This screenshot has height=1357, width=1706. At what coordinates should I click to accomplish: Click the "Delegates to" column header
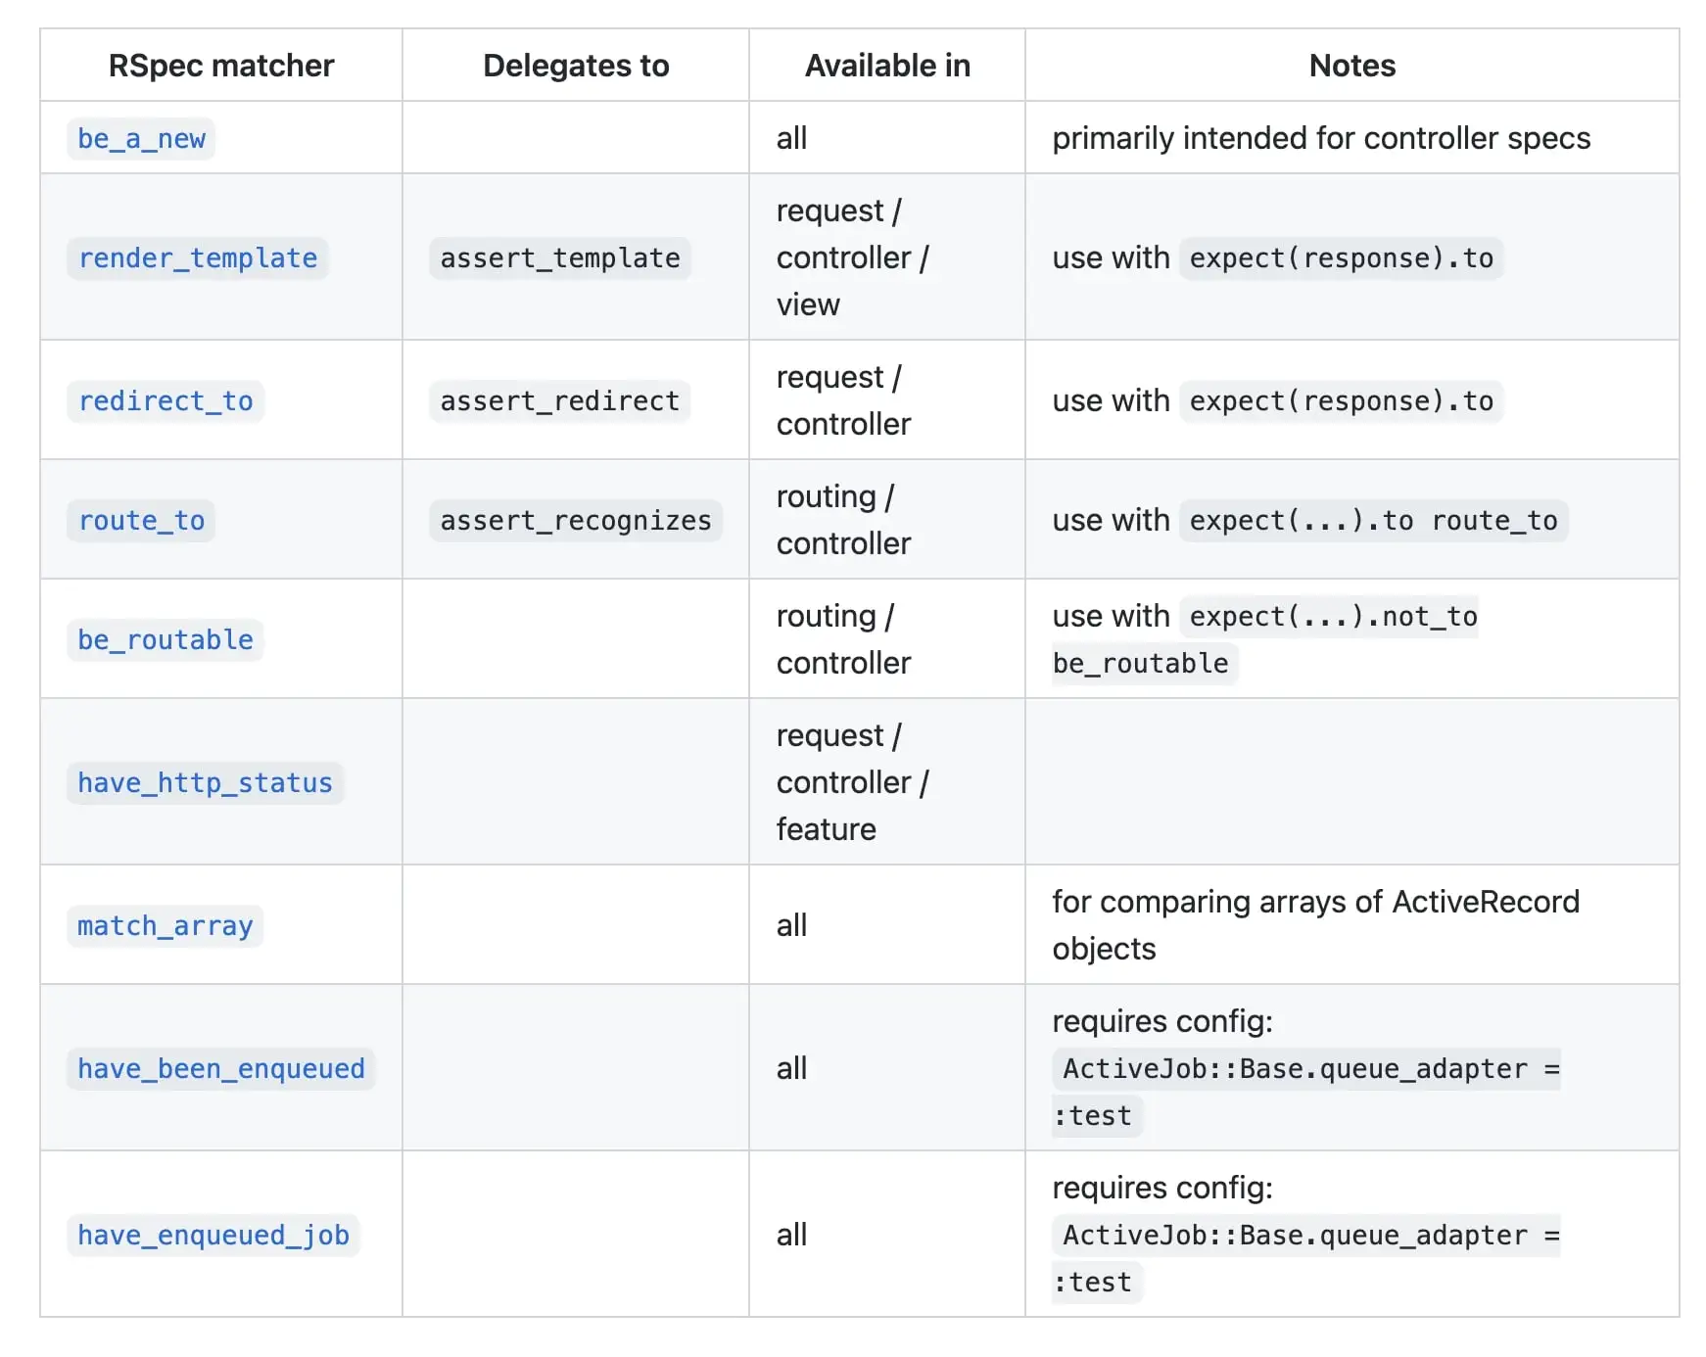click(x=576, y=66)
